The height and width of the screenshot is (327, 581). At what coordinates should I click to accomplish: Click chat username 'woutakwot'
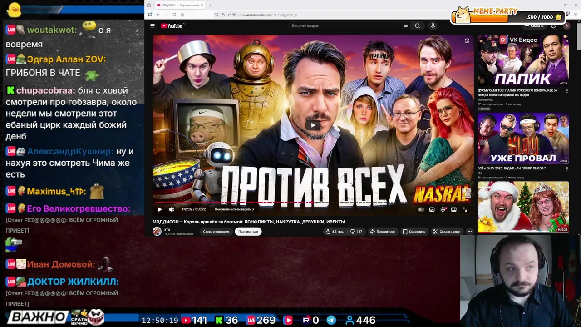[52, 30]
